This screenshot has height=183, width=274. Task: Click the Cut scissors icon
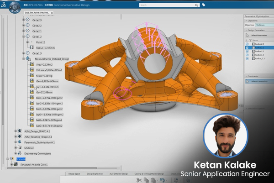pos(139,180)
